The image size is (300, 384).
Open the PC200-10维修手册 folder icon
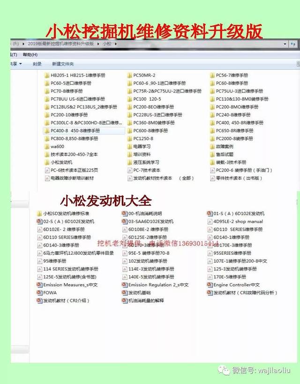(47, 115)
